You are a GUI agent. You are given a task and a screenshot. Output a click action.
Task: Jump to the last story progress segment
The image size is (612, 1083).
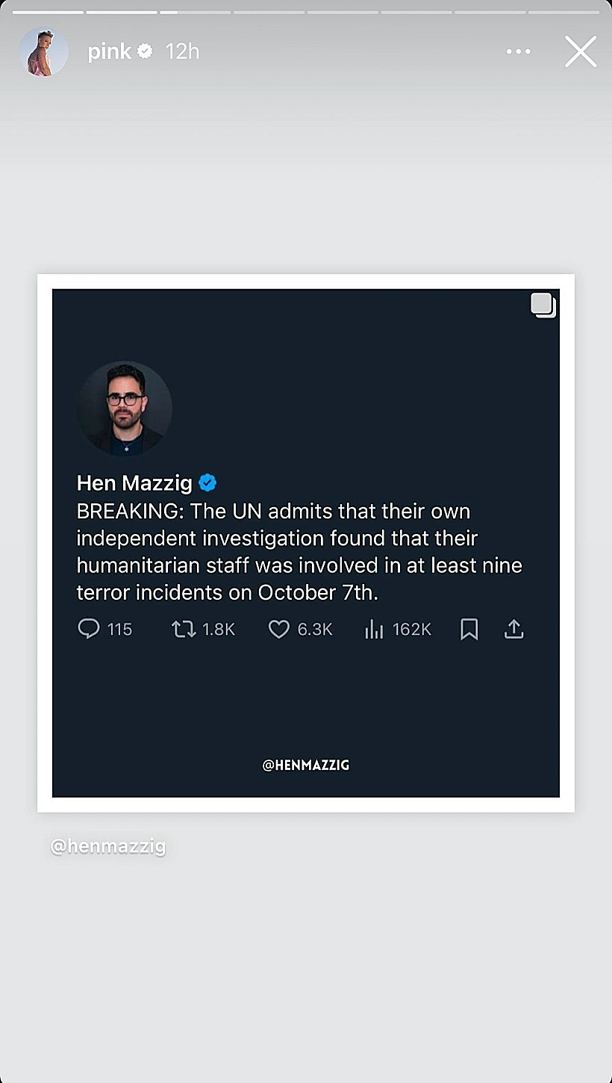(x=563, y=12)
